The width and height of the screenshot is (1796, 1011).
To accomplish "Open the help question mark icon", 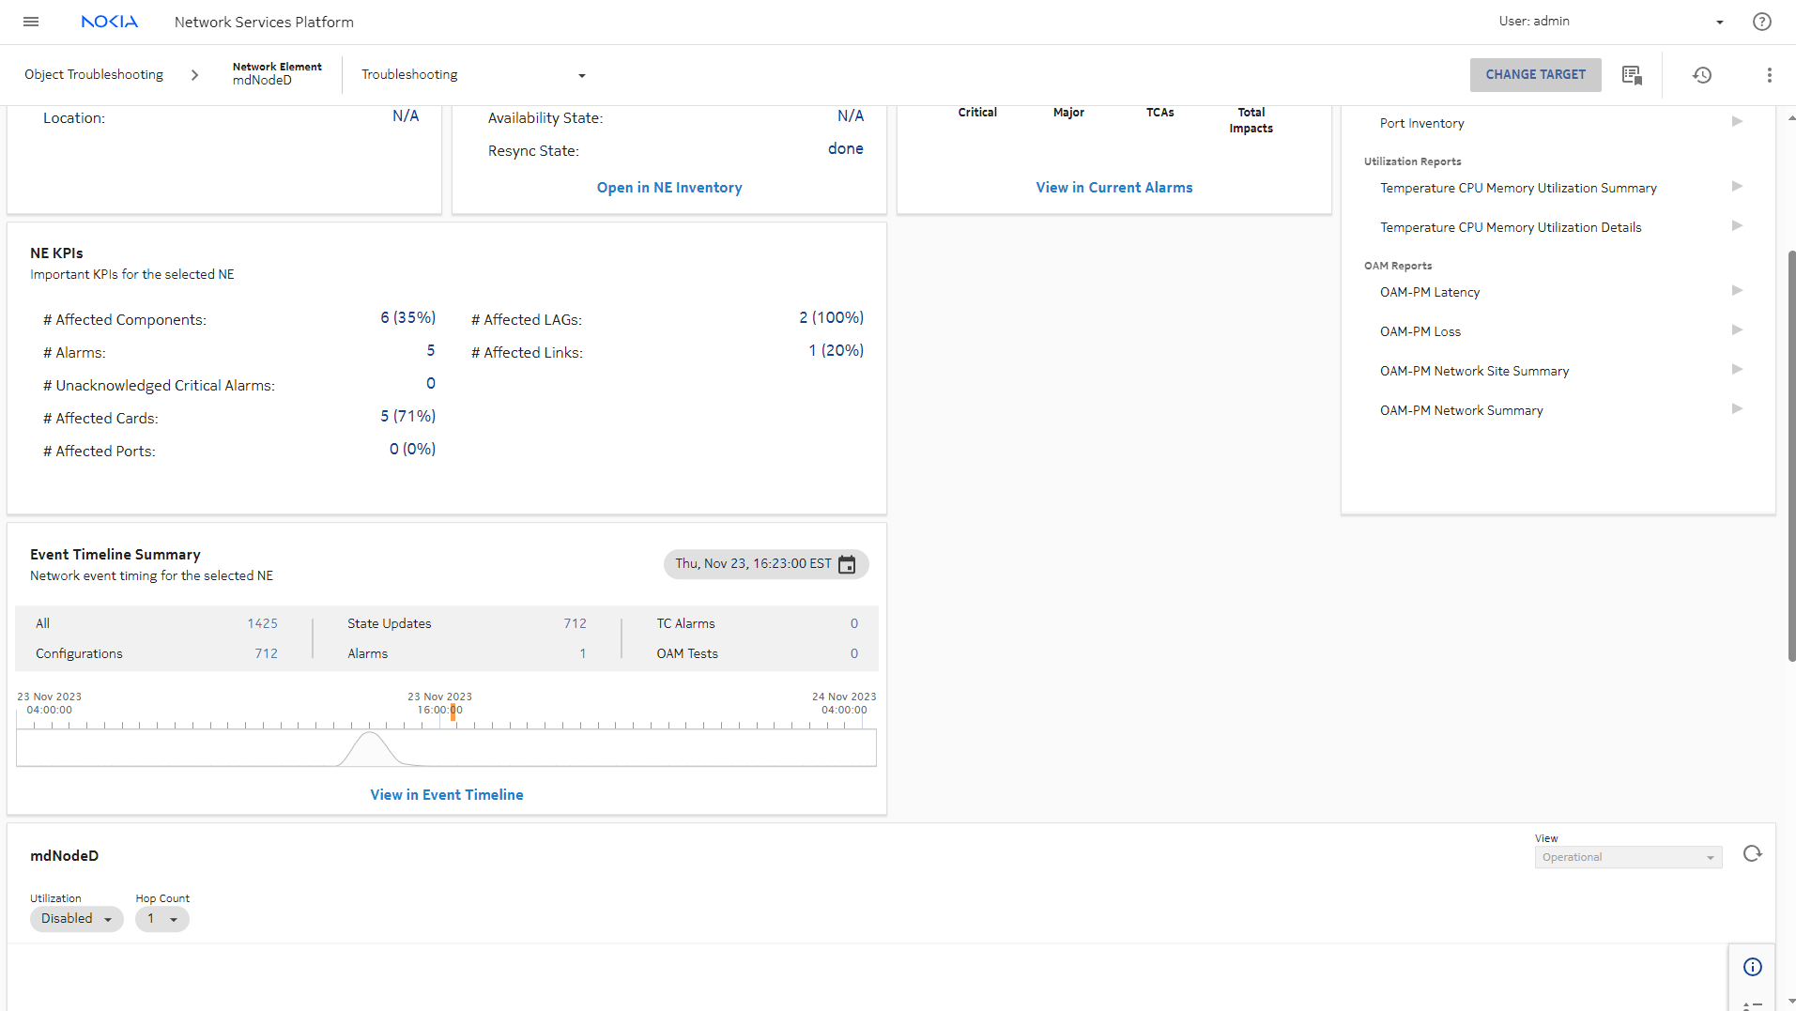I will coord(1761,22).
